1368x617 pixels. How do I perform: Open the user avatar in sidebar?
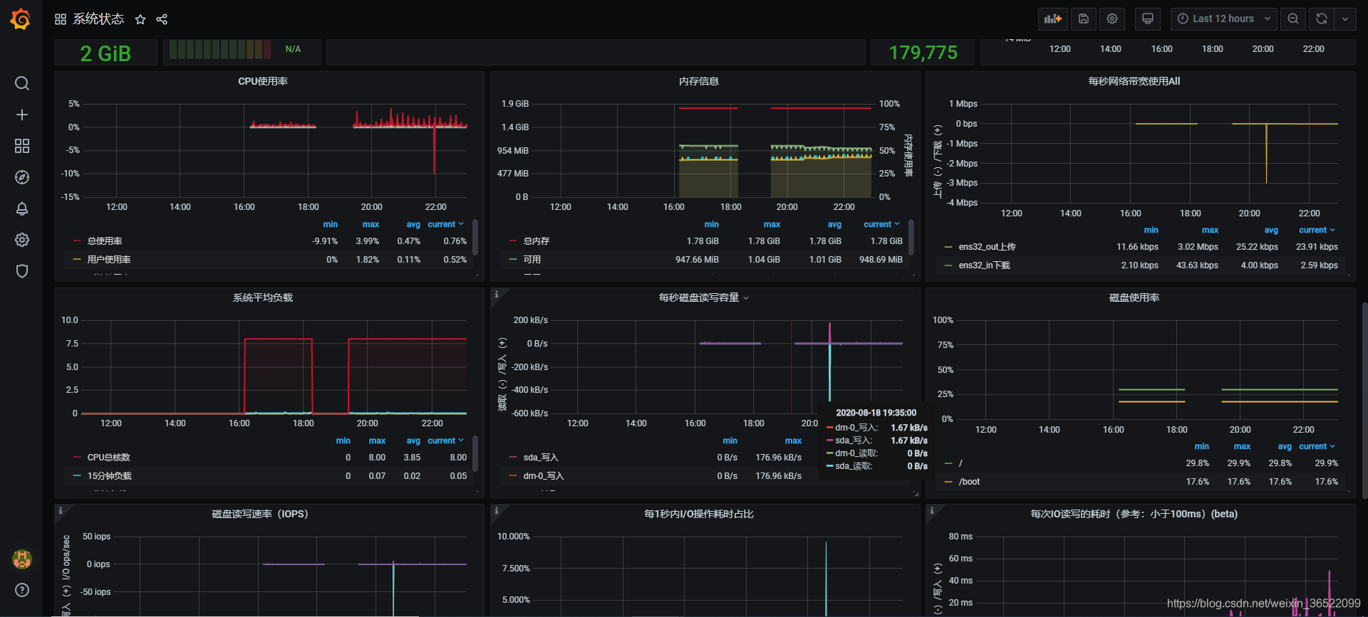tap(22, 559)
